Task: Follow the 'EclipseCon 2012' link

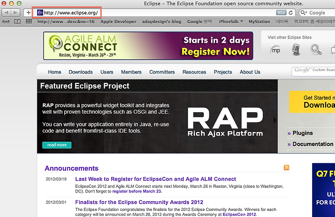Action: 240,214
